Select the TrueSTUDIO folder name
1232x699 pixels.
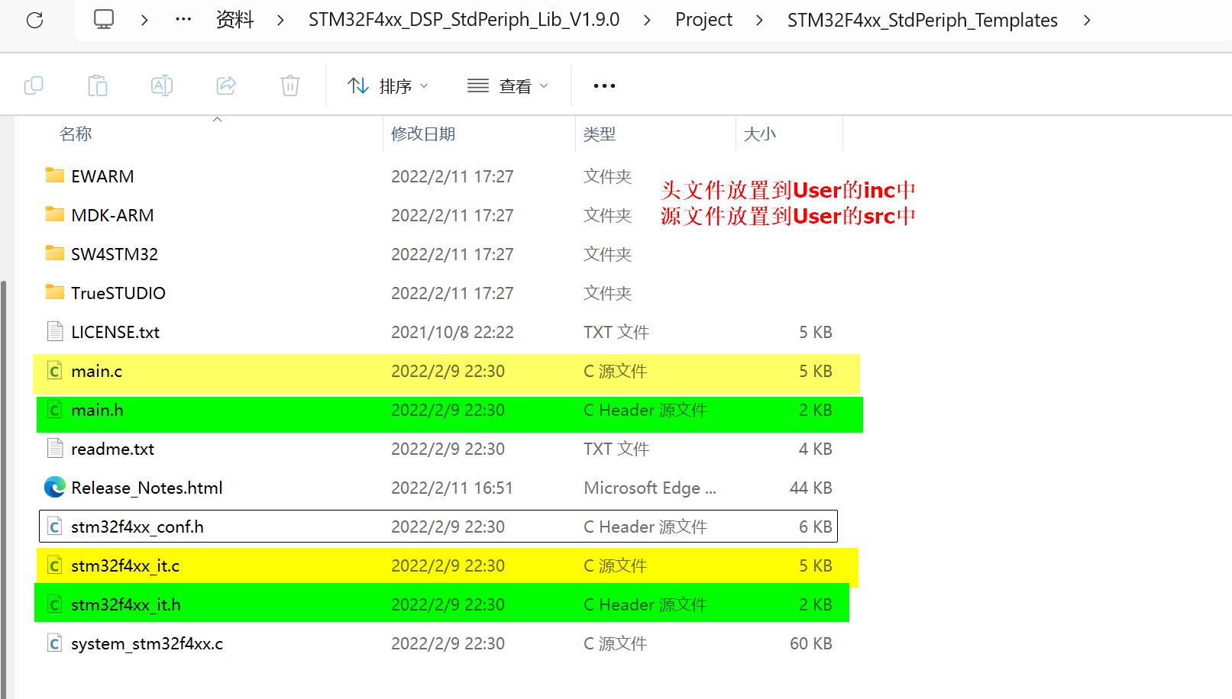[118, 293]
